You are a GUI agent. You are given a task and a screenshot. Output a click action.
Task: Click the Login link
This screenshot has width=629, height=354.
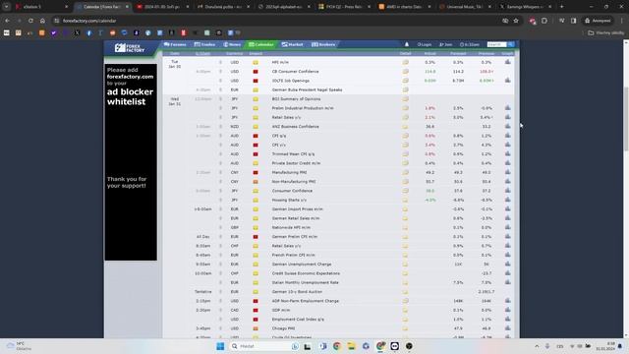pos(425,44)
